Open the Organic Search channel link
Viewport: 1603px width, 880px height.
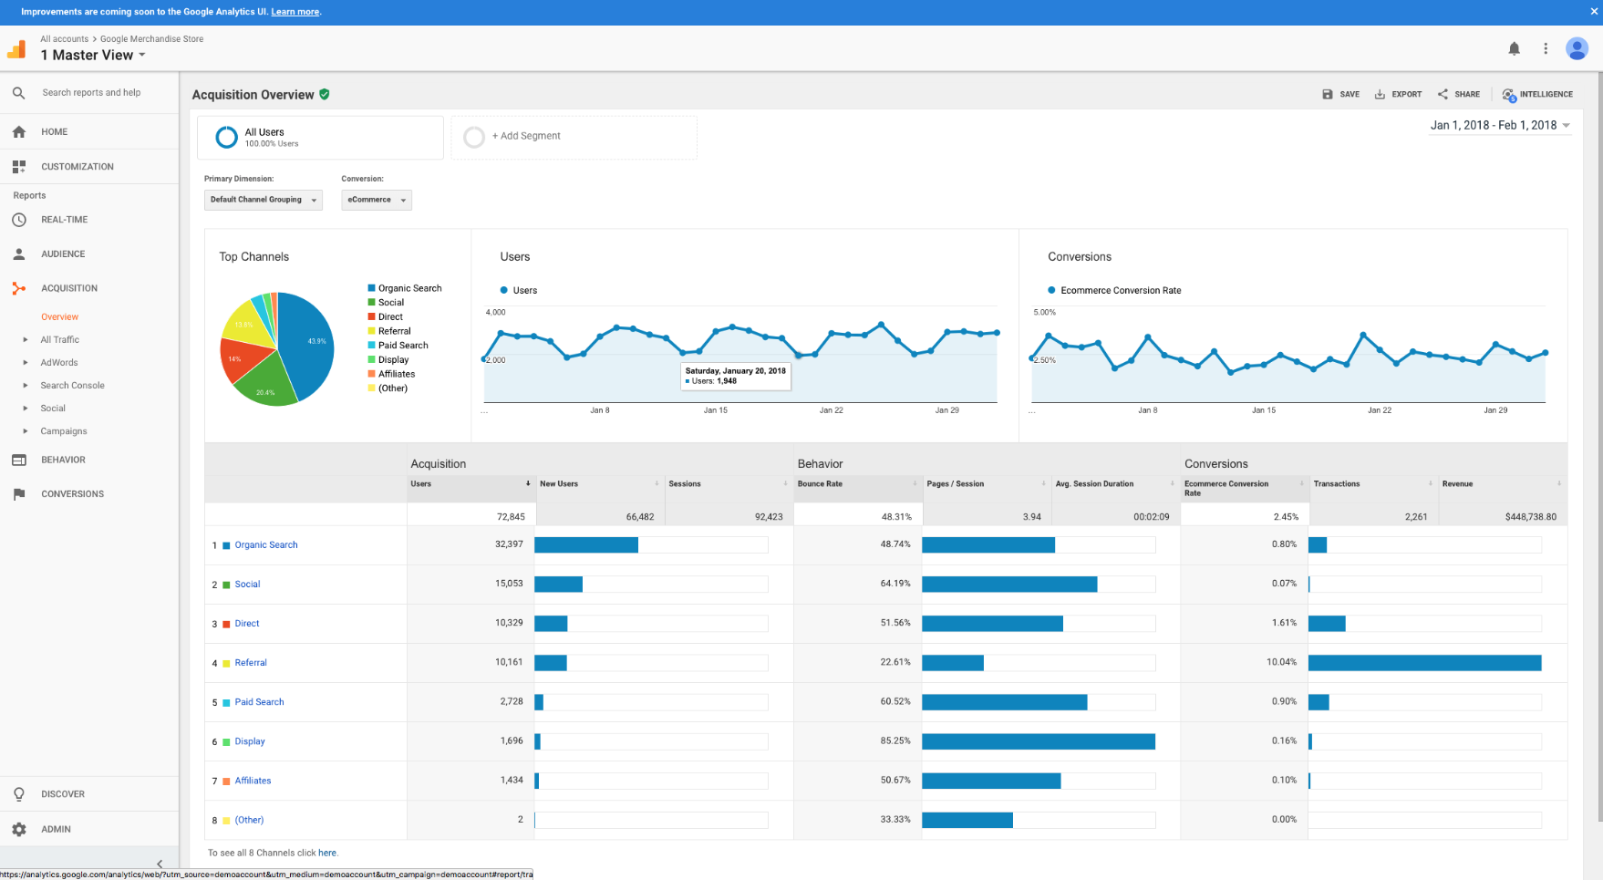click(266, 545)
